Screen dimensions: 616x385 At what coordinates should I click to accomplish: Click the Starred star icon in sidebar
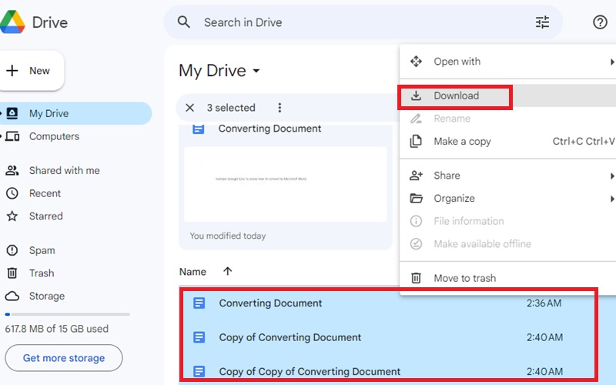pos(12,216)
